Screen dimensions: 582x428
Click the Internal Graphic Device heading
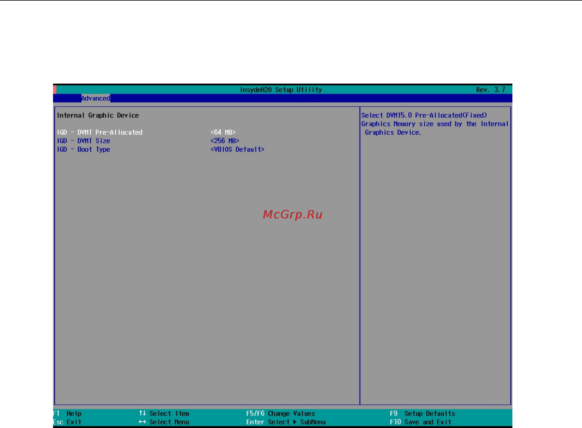pos(98,115)
